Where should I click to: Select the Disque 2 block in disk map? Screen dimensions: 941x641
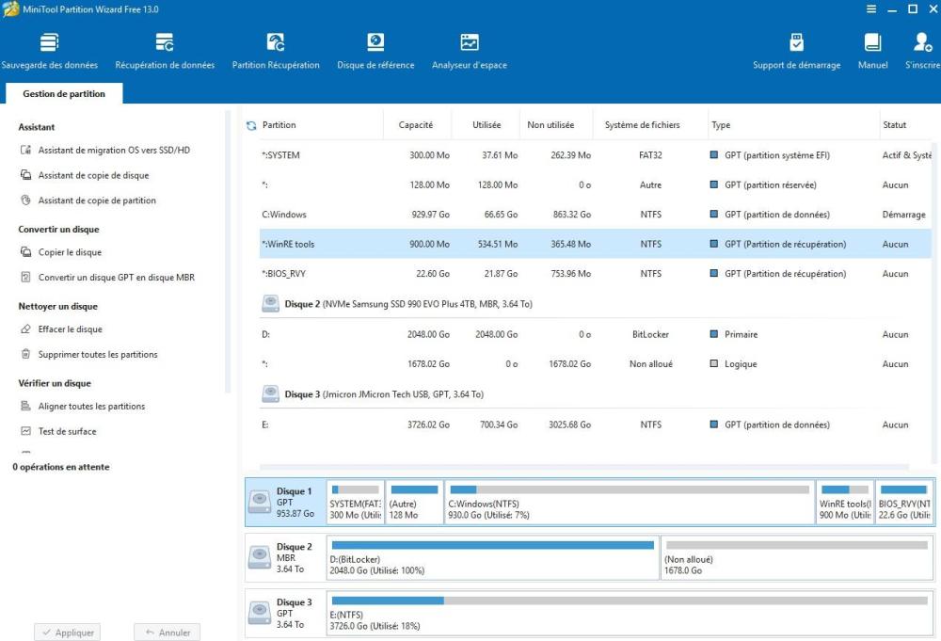284,557
